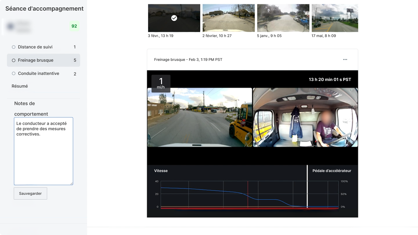This screenshot has width=418, height=235.
Task: Click the blurred driver avatar in sidebar
Action: click(11, 26)
